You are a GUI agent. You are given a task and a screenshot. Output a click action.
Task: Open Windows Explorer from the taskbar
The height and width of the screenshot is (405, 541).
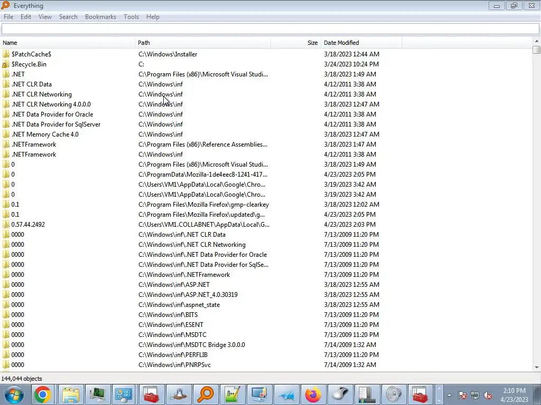tap(70, 394)
